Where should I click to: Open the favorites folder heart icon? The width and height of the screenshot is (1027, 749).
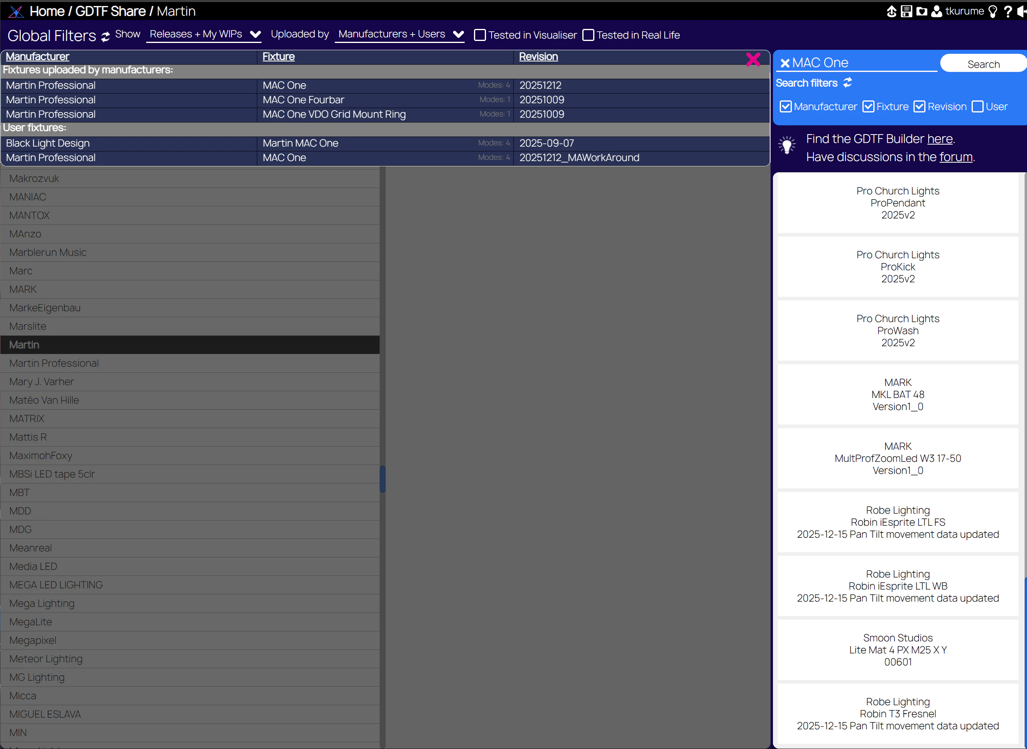[921, 11]
